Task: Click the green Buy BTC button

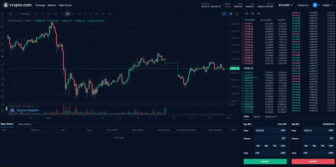Action: point(265,161)
